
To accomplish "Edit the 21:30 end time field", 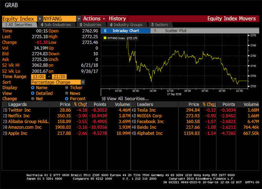I will pos(59,77).
